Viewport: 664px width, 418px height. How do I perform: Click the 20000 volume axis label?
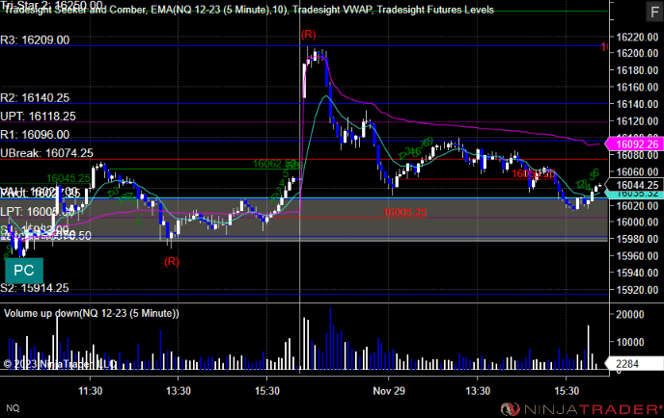pyautogui.click(x=629, y=314)
